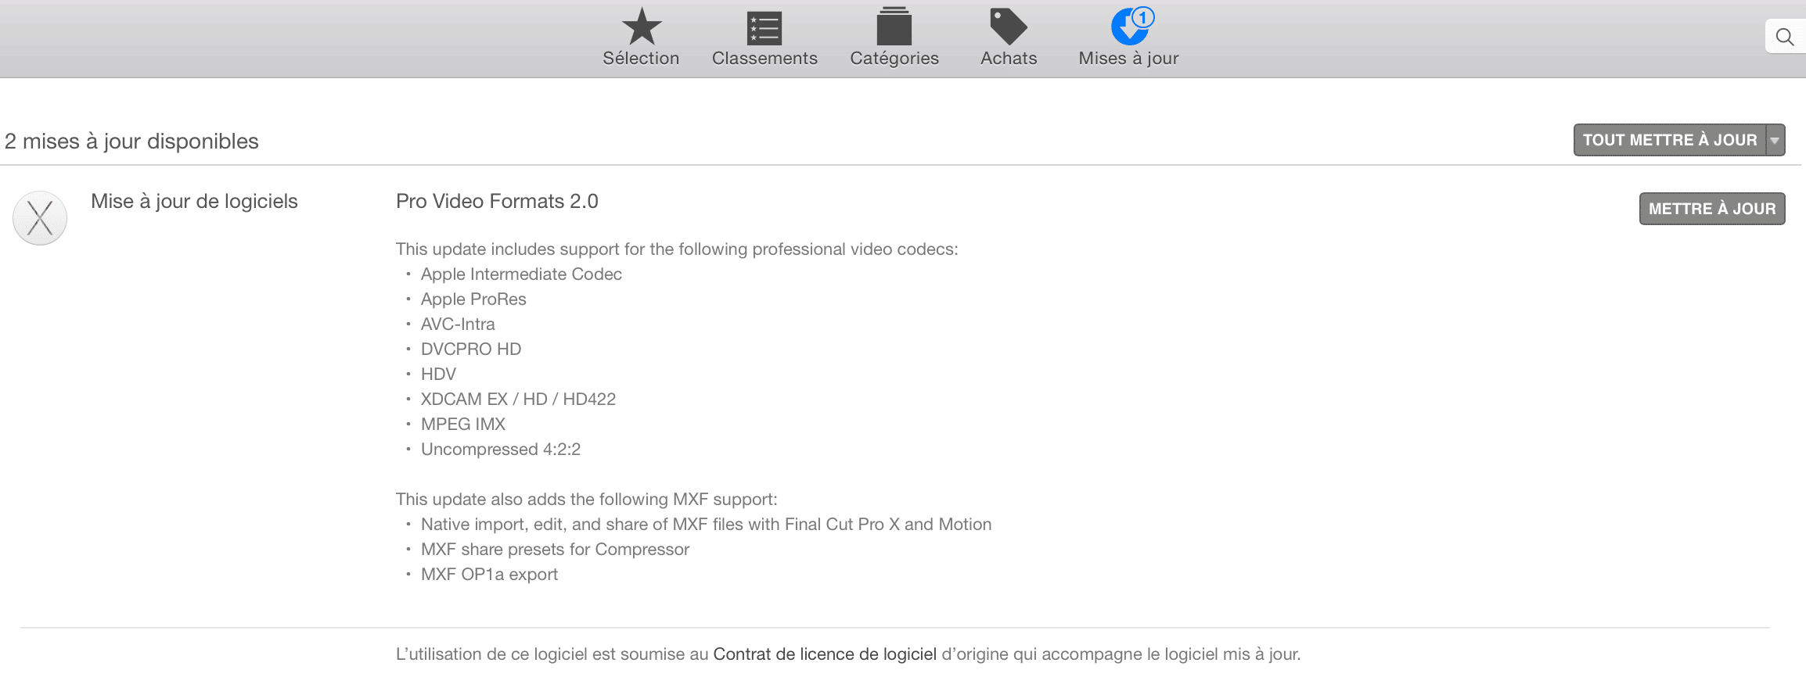The width and height of the screenshot is (1806, 677).
Task: Click the Mise à jour de logiciels label
Action: coord(194,202)
